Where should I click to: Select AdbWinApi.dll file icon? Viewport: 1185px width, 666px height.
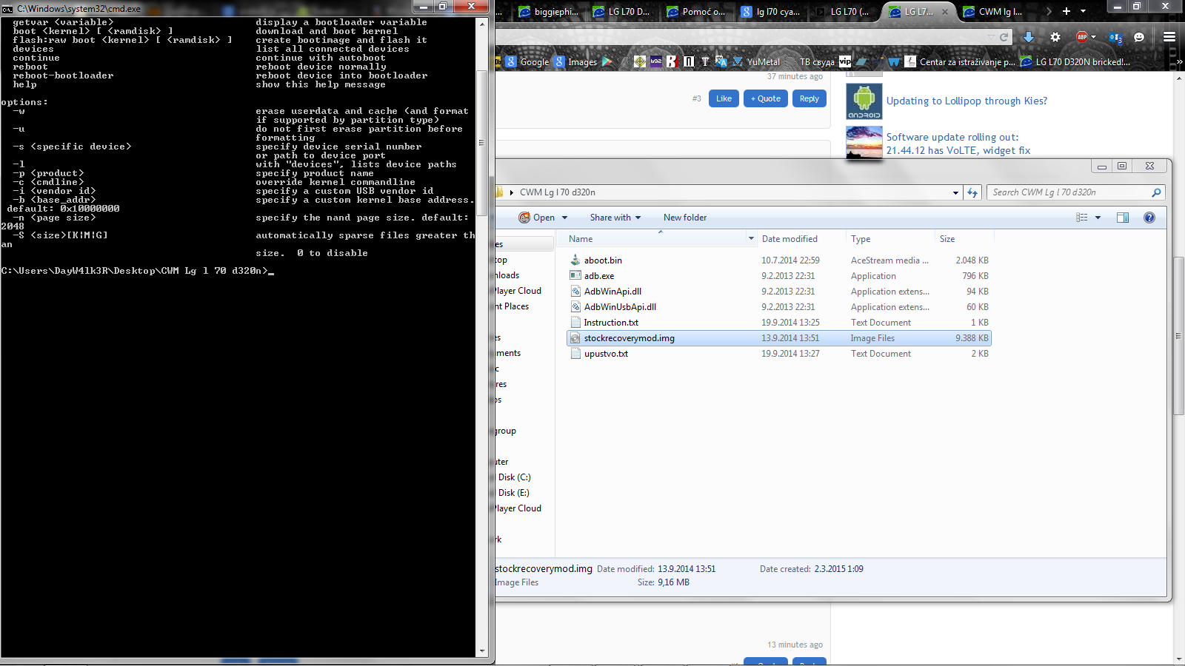coord(575,291)
